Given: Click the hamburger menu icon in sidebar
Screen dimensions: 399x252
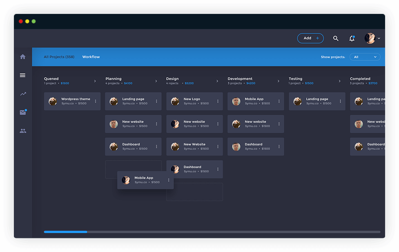Looking at the screenshot, I should pyautogui.click(x=22, y=75).
